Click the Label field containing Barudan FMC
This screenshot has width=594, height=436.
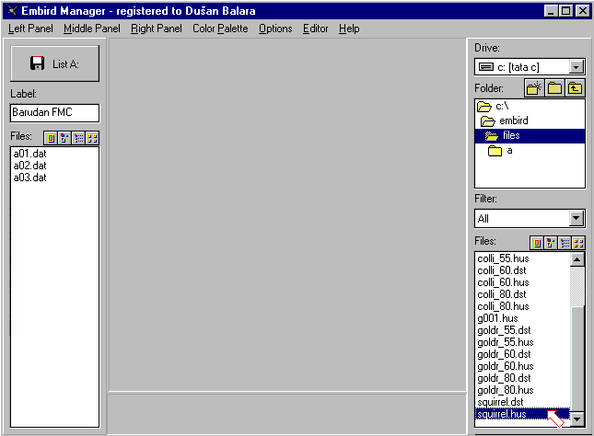54,113
